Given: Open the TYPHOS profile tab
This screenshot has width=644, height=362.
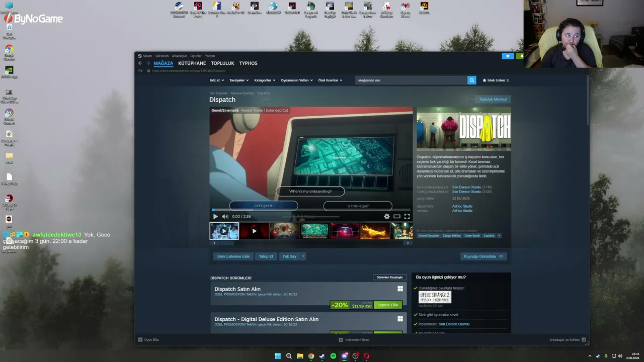Looking at the screenshot, I should (x=248, y=63).
